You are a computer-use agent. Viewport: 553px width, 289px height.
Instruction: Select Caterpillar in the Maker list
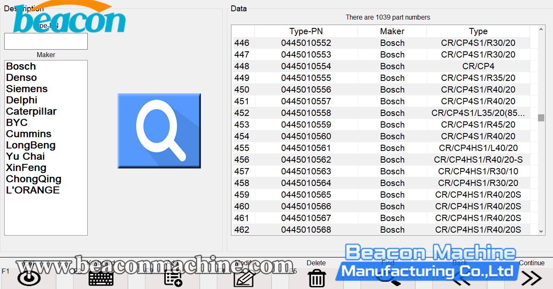[x=31, y=111]
